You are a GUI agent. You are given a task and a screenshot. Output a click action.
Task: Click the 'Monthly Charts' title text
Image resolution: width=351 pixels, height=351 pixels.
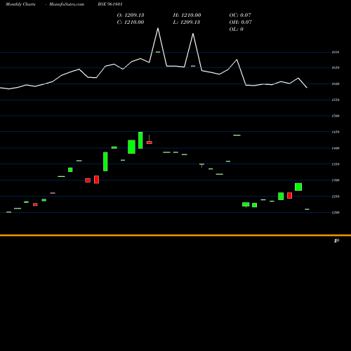[x=20, y=4]
